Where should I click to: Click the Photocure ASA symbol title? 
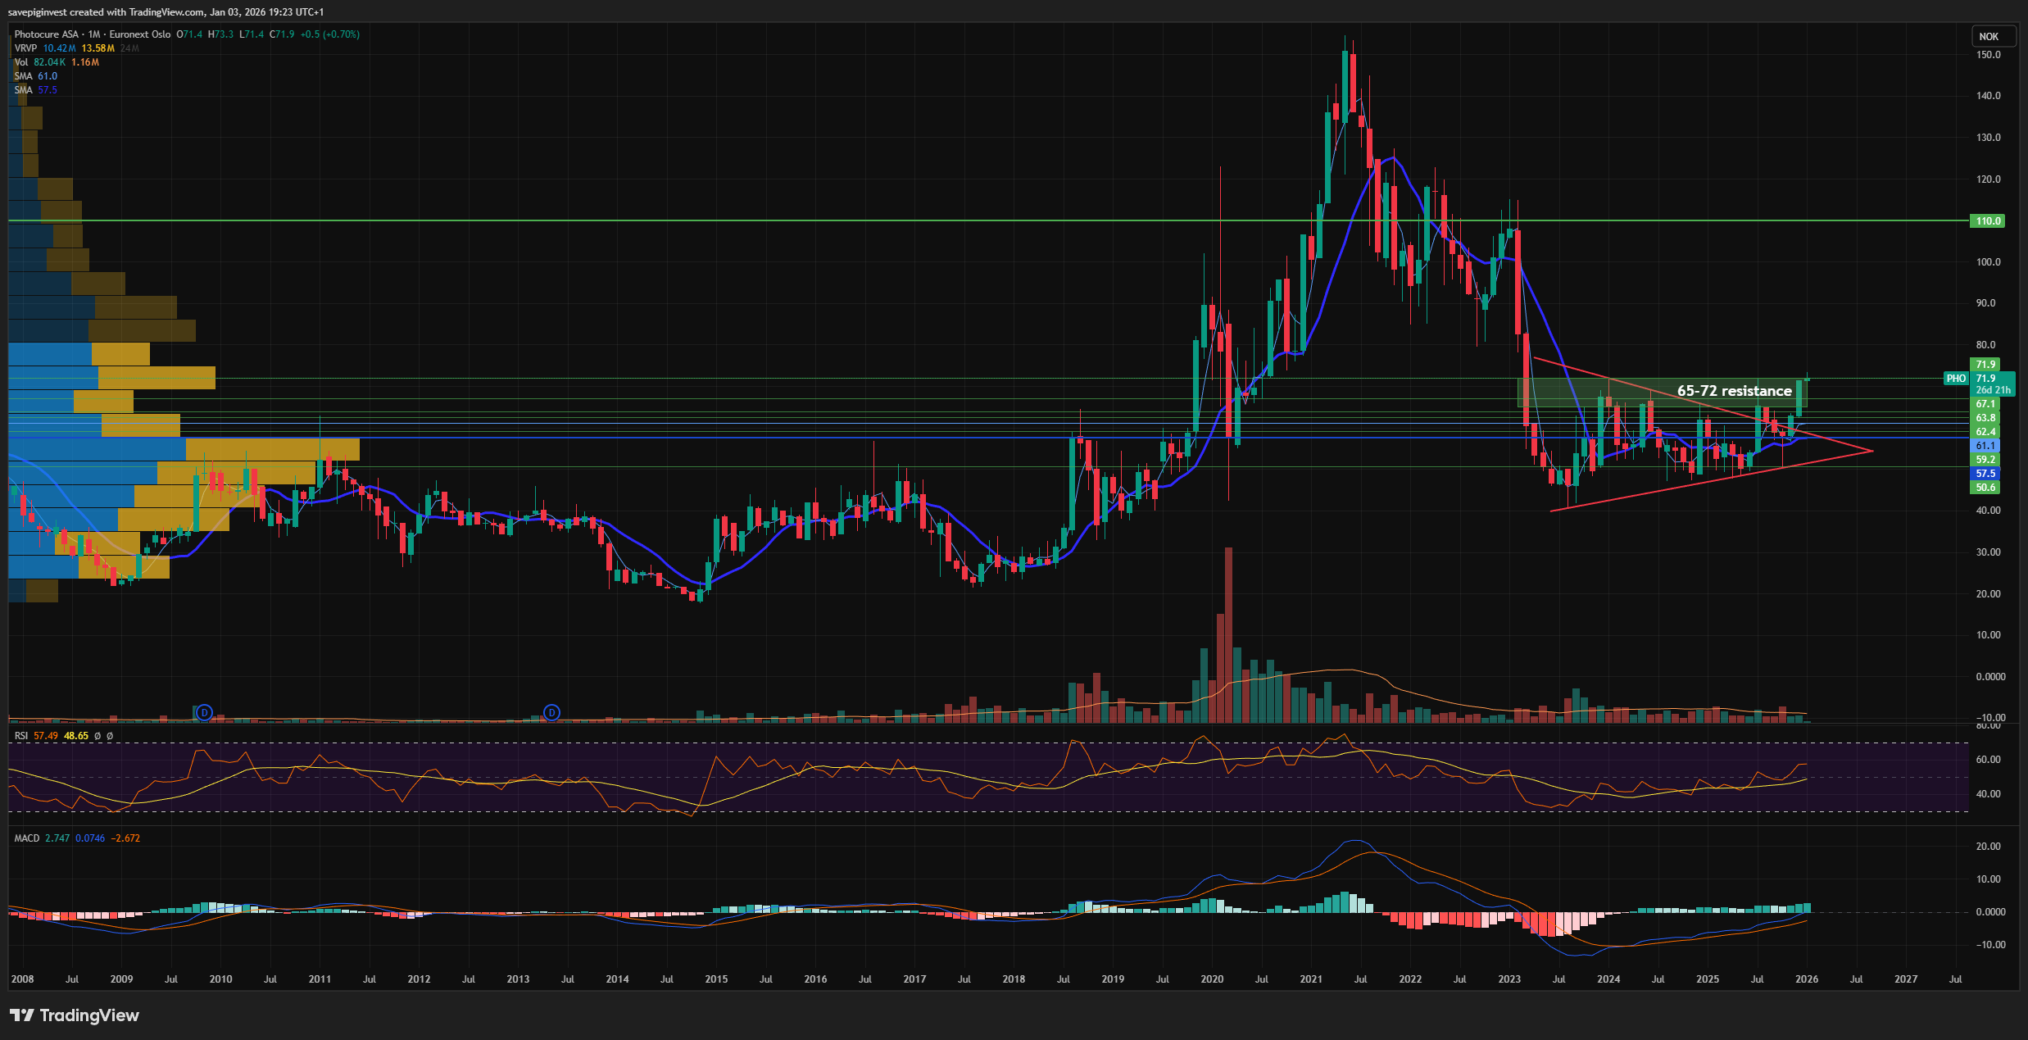point(47,34)
